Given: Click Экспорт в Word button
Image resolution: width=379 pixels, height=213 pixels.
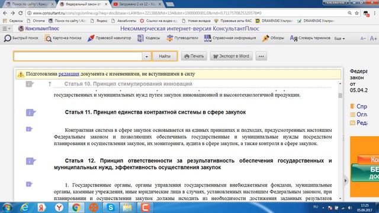Looking at the screenshot, I should [231, 56].
